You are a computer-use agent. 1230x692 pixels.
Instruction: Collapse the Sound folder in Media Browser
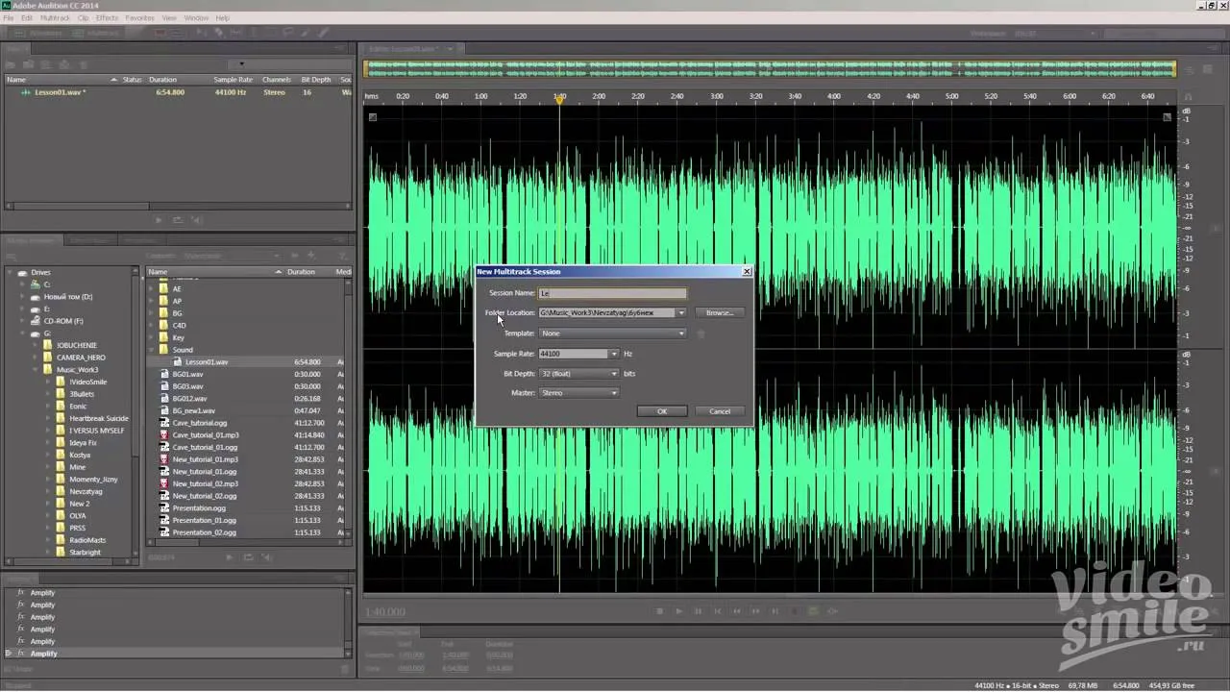[x=151, y=350]
